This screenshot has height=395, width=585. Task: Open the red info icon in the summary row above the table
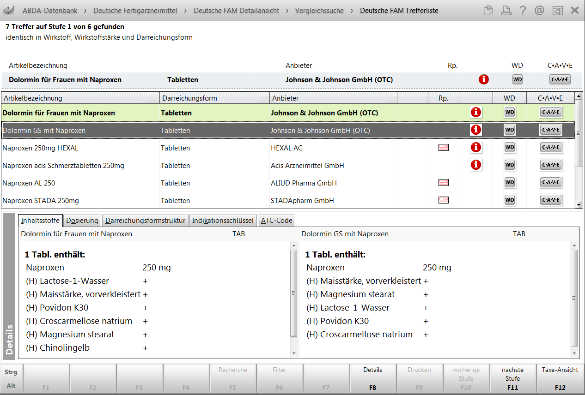click(x=484, y=79)
